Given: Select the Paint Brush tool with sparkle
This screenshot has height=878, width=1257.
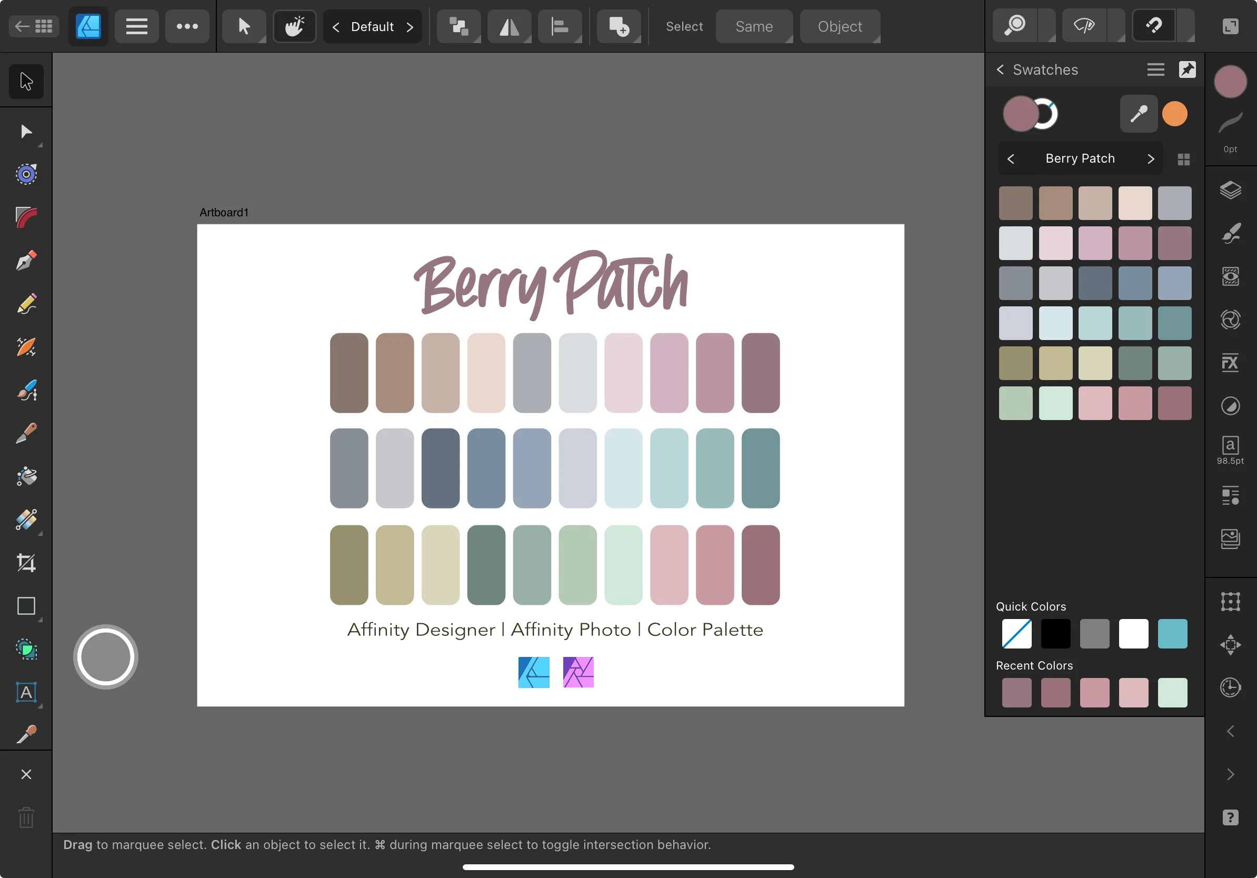Looking at the screenshot, I should click(x=26, y=390).
